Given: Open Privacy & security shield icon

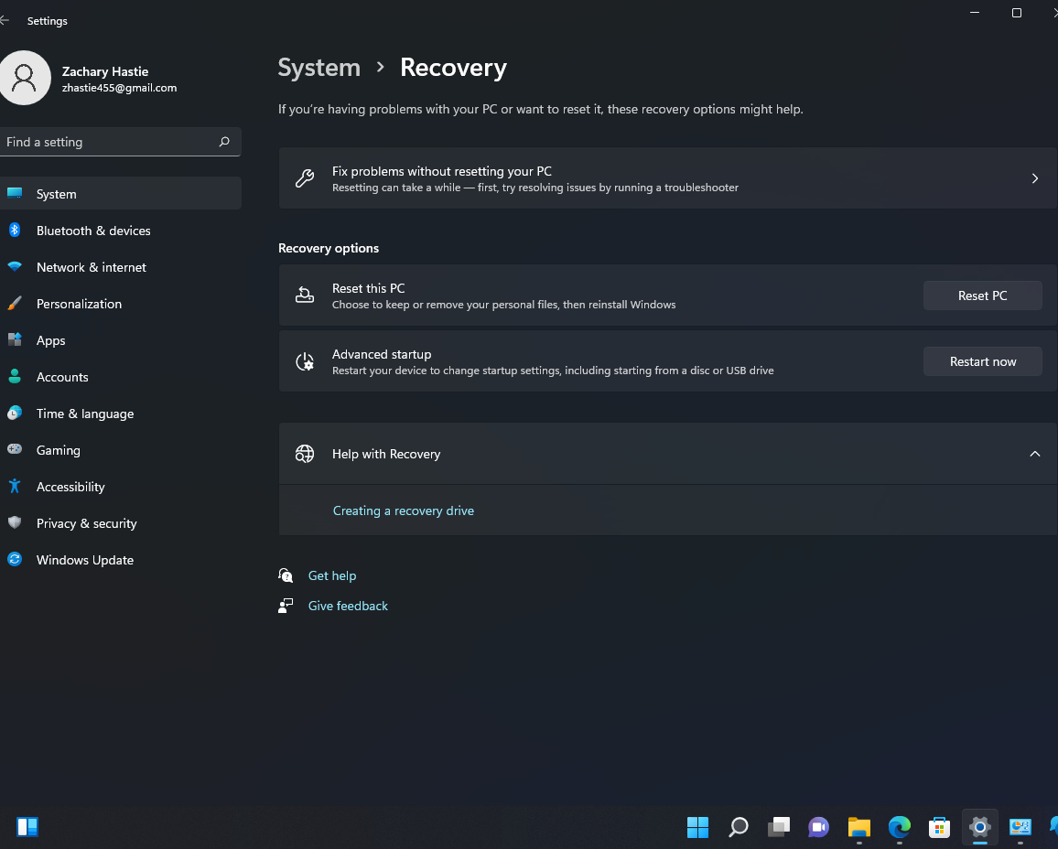Looking at the screenshot, I should click(16, 523).
